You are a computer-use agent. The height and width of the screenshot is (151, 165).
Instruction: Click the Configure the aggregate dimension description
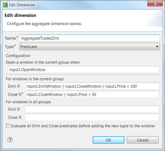[44, 24]
